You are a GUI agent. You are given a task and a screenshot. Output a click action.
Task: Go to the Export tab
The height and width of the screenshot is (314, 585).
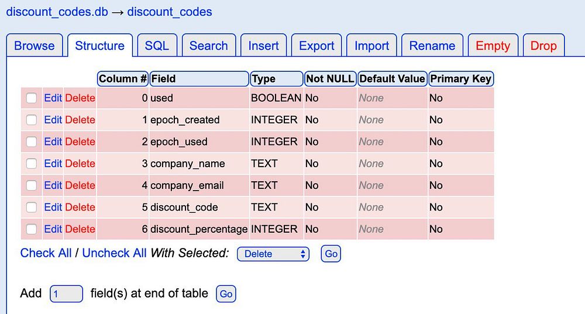[x=316, y=46]
